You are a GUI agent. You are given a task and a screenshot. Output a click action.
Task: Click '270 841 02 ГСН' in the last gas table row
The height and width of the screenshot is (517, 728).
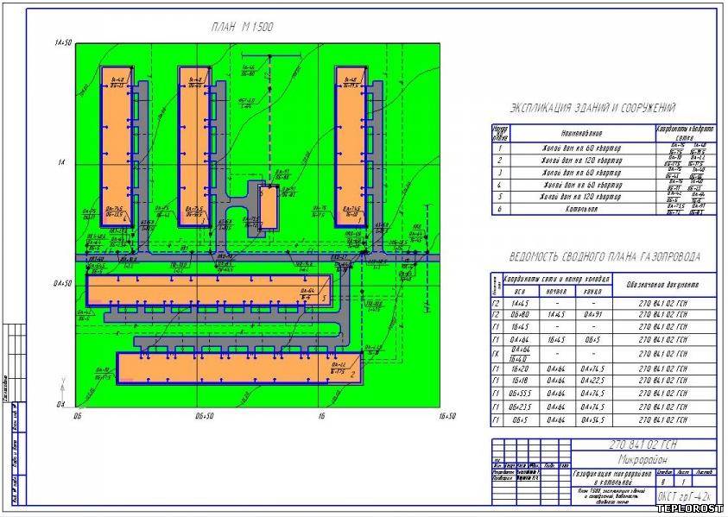coord(663,420)
